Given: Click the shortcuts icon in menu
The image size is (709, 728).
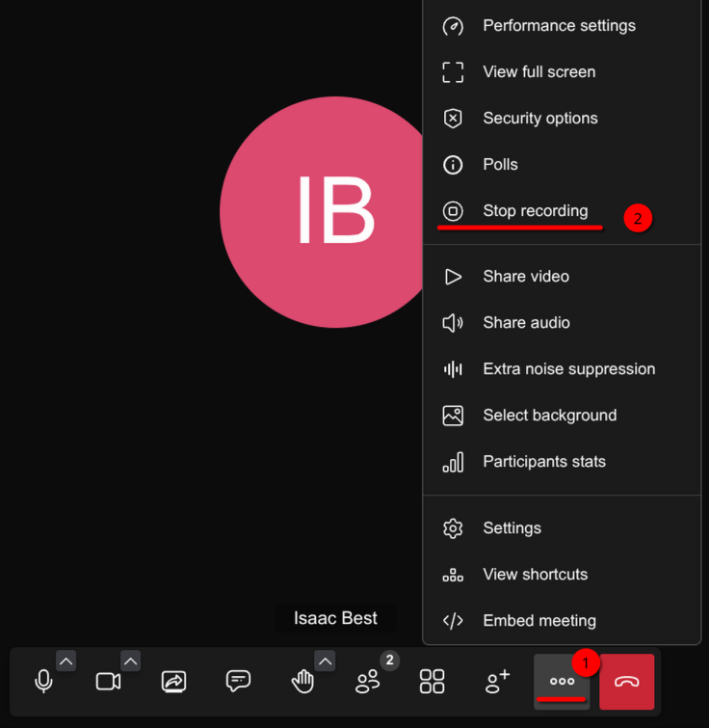Looking at the screenshot, I should (x=453, y=575).
